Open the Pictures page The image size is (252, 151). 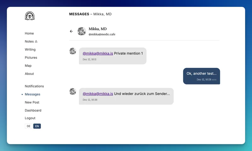pyautogui.click(x=31, y=58)
